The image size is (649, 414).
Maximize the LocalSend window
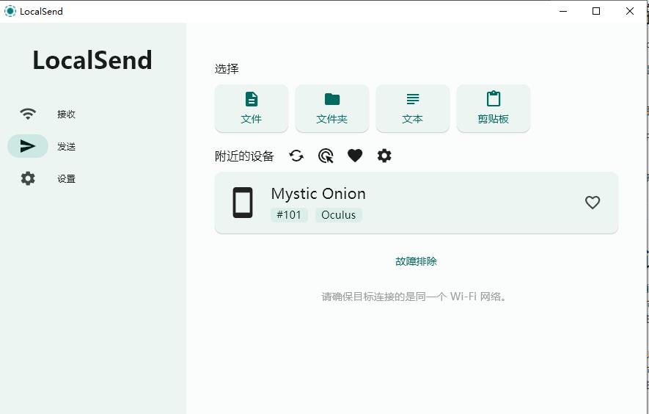pyautogui.click(x=596, y=11)
